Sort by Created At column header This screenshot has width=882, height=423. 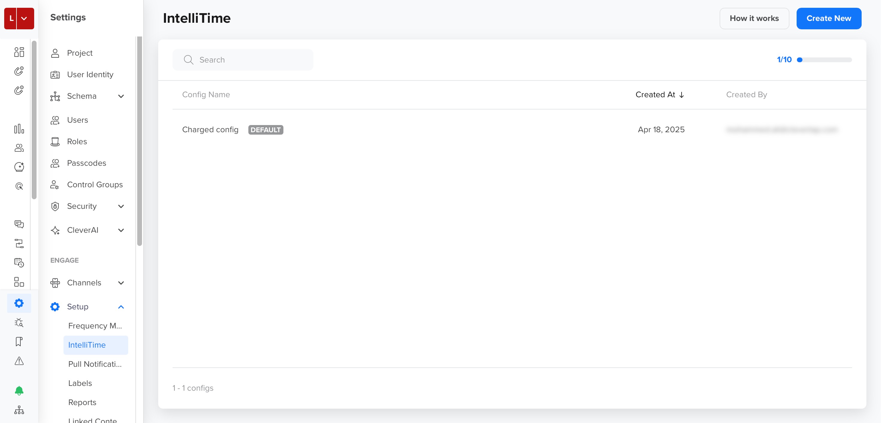660,95
